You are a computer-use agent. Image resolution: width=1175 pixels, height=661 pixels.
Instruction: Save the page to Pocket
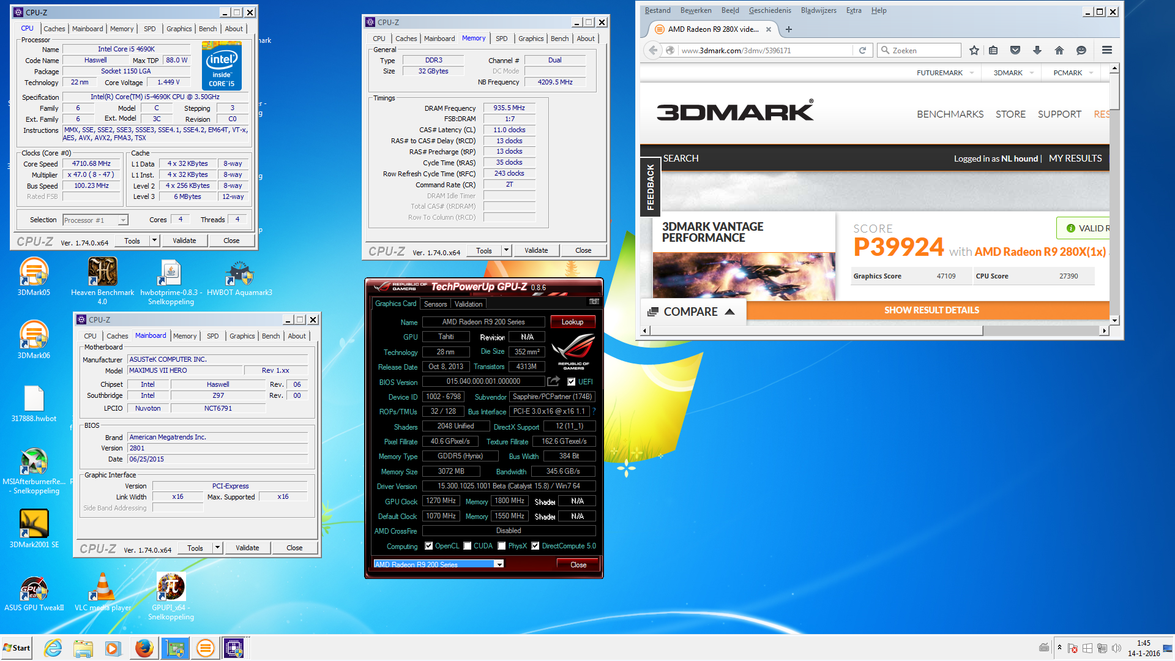(1015, 50)
